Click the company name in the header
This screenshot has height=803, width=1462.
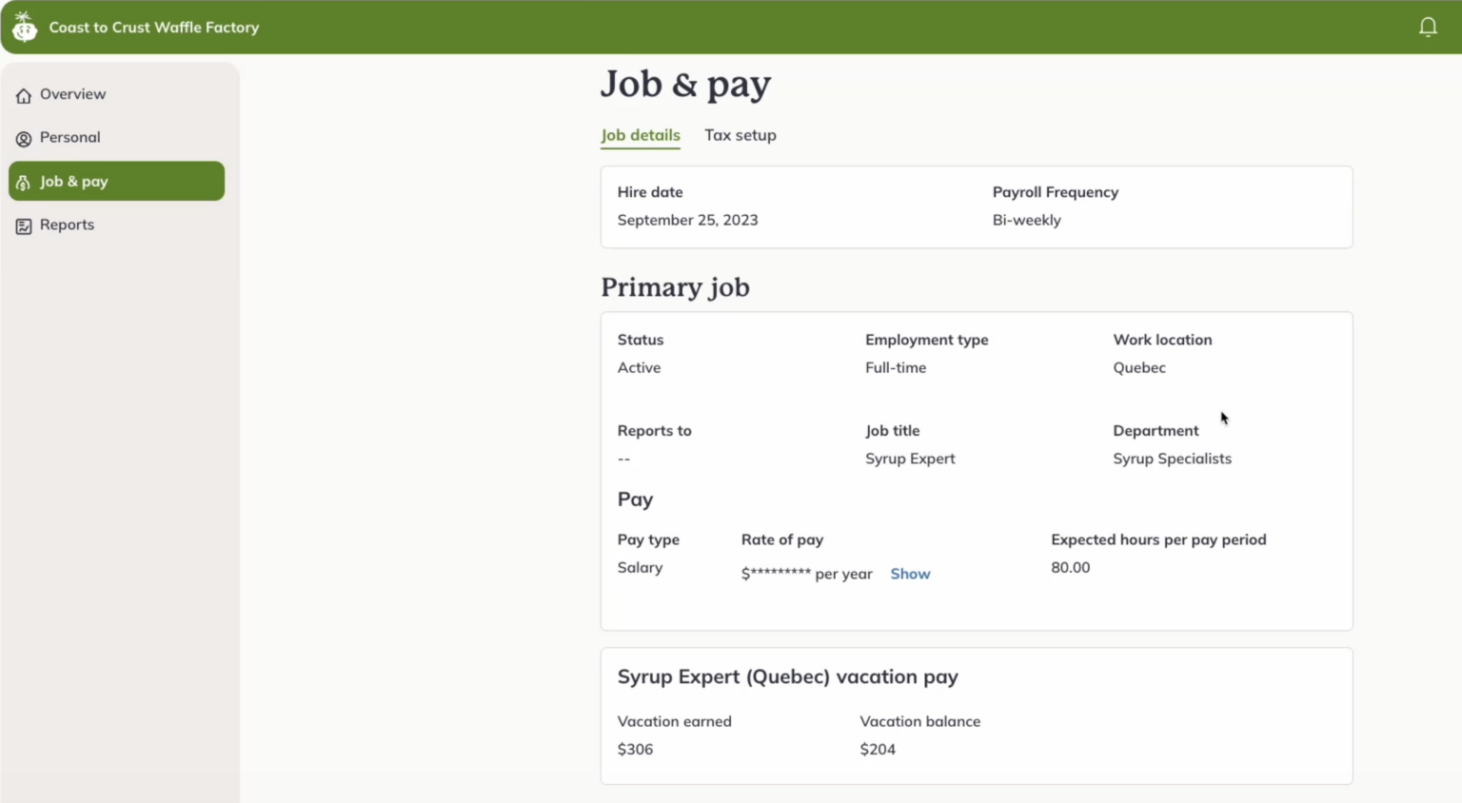tap(153, 27)
